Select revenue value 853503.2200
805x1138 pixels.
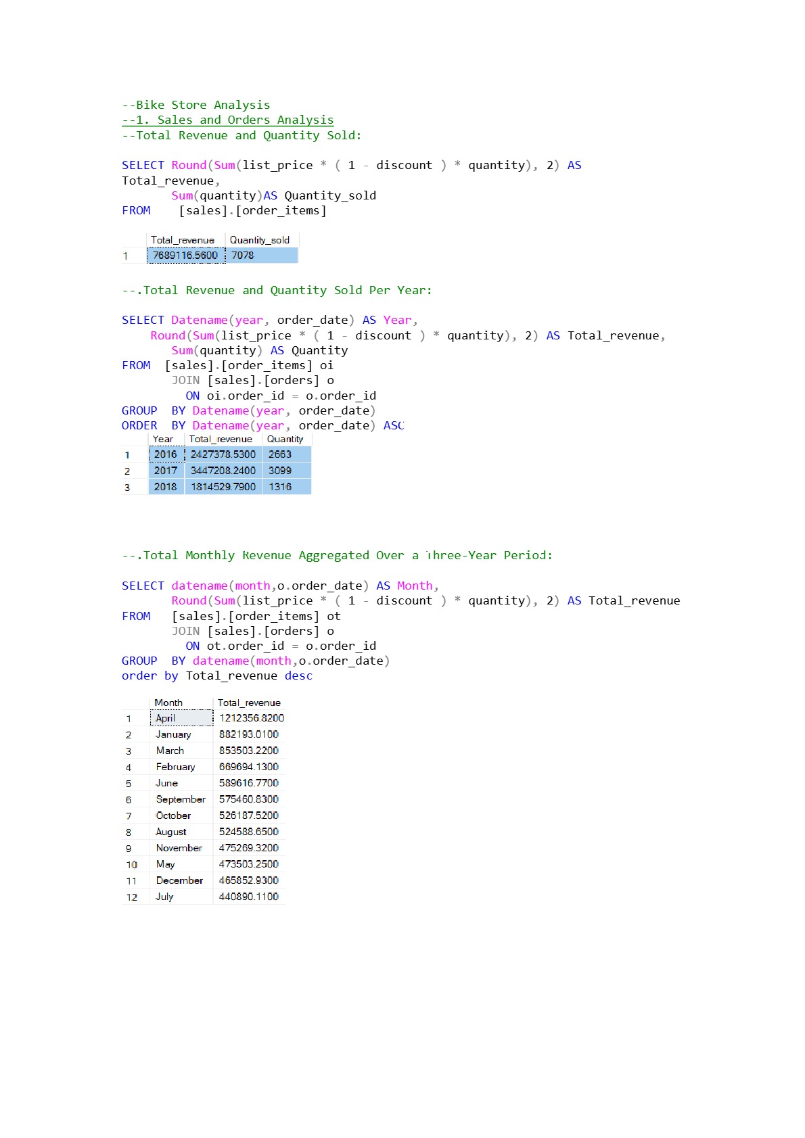[249, 751]
